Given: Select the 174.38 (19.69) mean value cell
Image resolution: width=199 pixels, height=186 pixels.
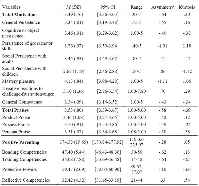Looking at the screenshot, I should coord(74,142).
